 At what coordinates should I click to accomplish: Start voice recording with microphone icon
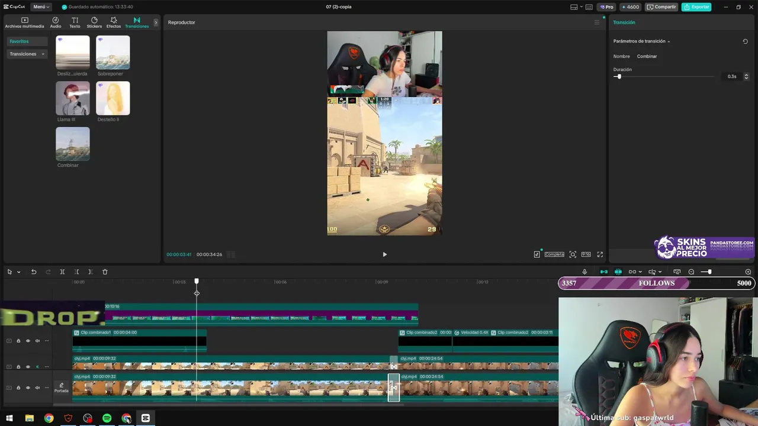[584, 272]
